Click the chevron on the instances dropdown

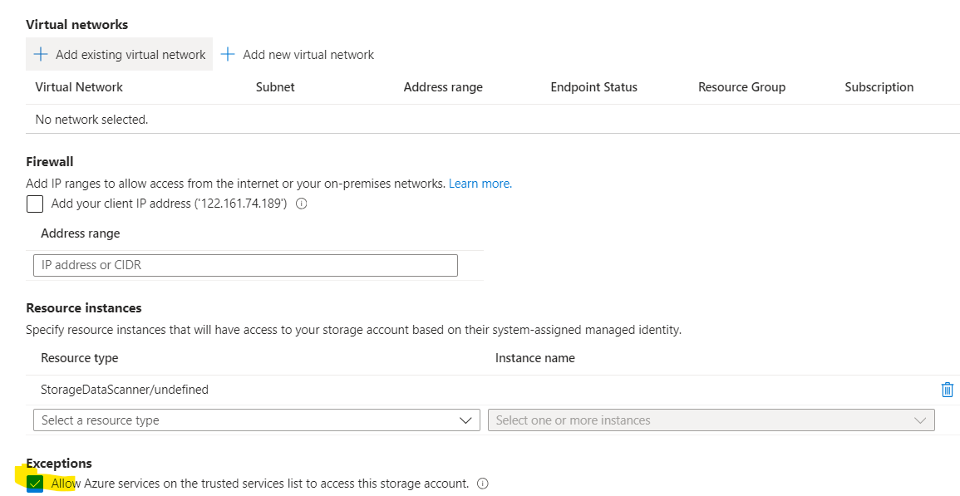click(921, 420)
